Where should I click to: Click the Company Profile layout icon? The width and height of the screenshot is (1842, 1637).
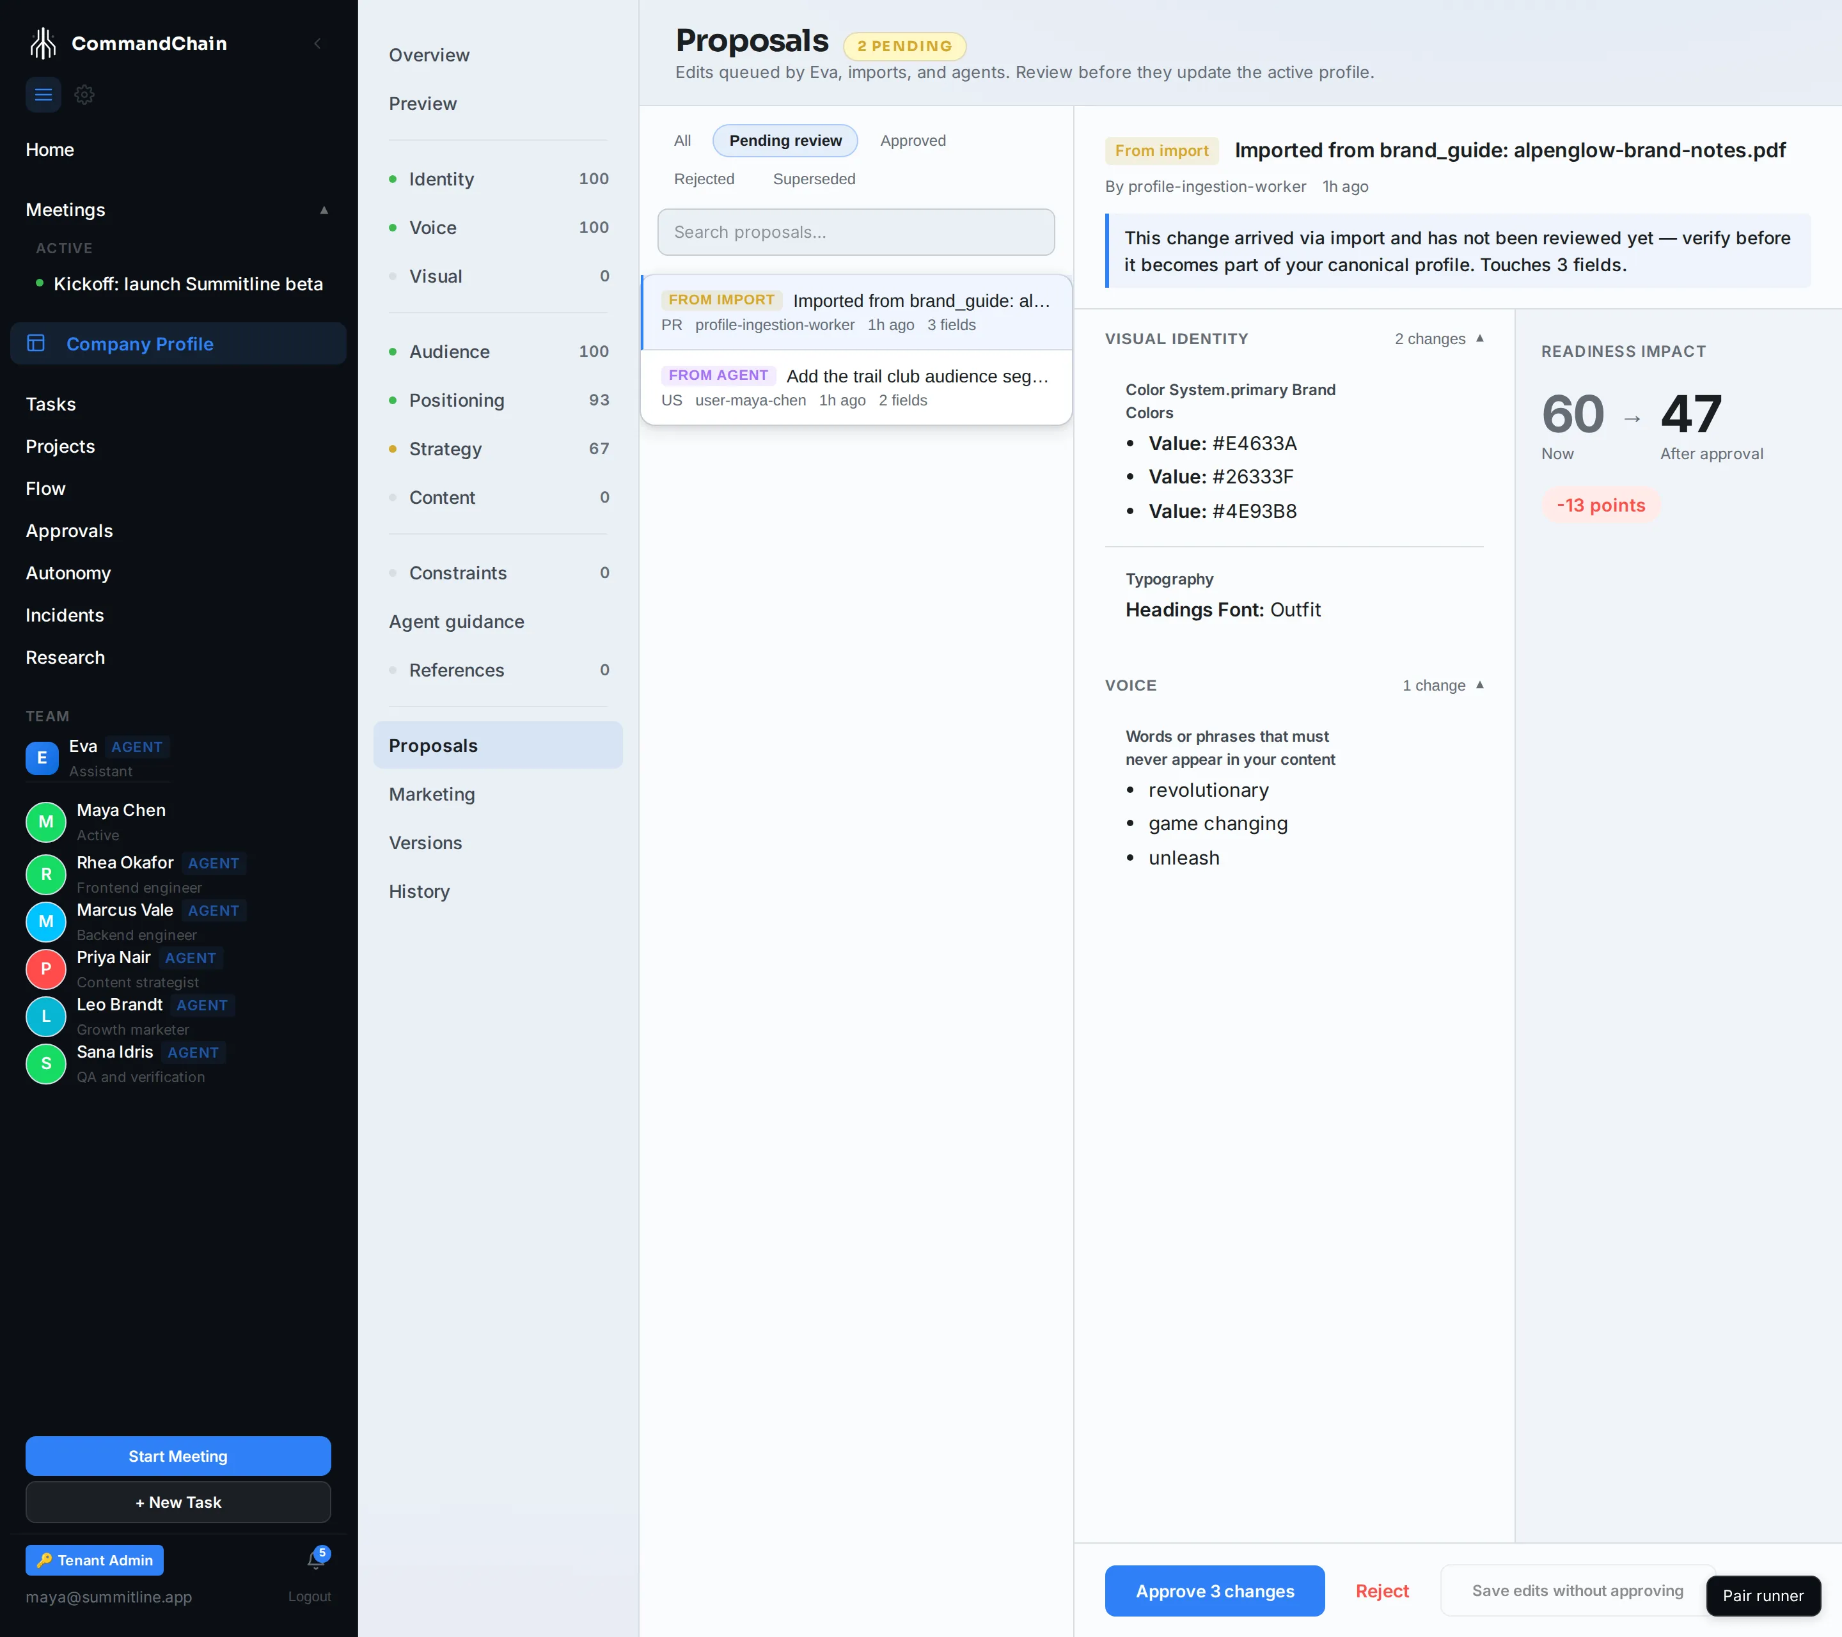pyautogui.click(x=36, y=343)
